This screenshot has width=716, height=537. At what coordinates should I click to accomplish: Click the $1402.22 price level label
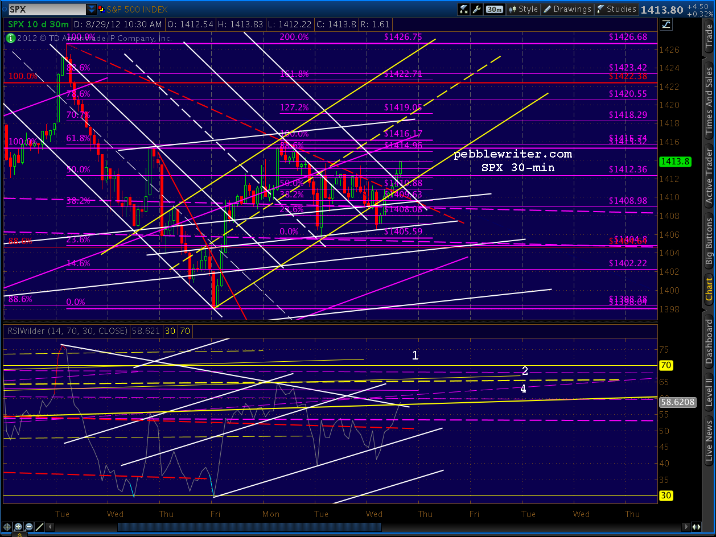pyautogui.click(x=628, y=263)
